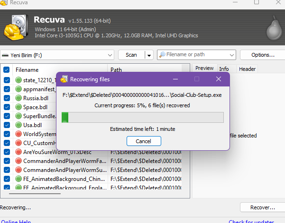This screenshot has width=285, height=223.
Task: Click the Recuva hard-hat drive logo
Action: coord(16,27)
